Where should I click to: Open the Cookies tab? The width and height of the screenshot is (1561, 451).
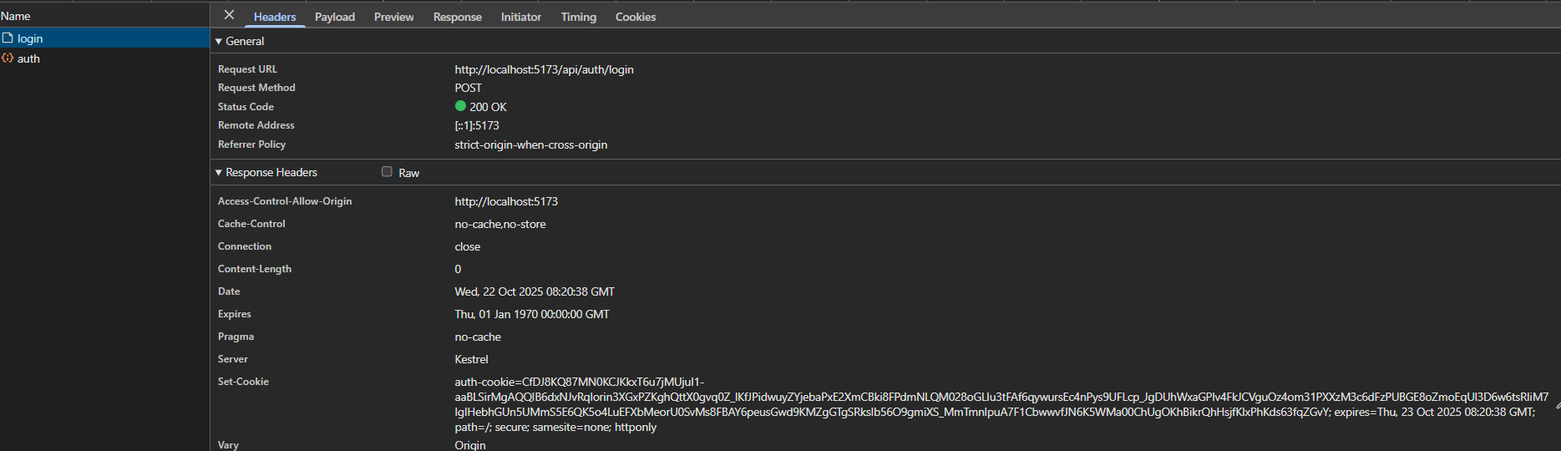pyautogui.click(x=635, y=17)
